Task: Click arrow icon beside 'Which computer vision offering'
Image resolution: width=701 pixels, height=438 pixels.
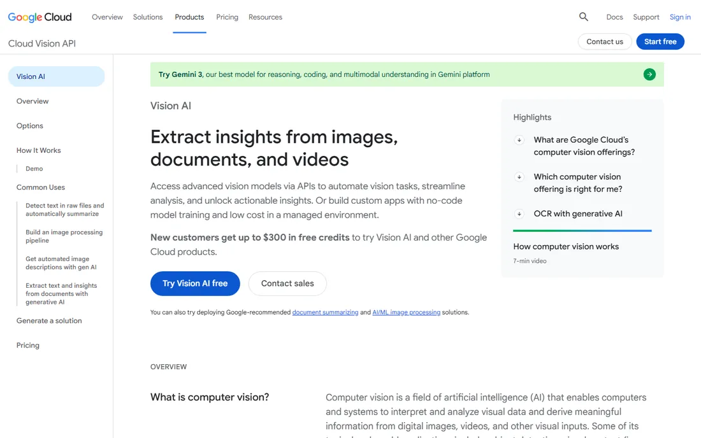Action: [x=519, y=177]
